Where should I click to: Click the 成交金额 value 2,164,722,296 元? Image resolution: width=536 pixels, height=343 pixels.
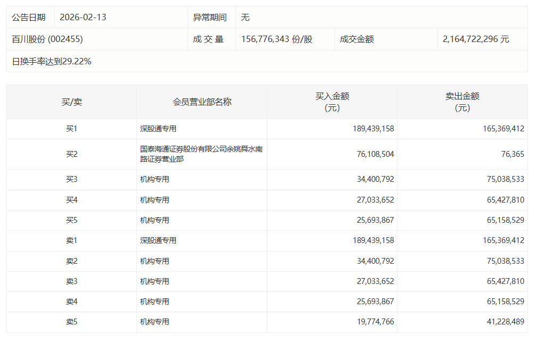click(x=475, y=39)
